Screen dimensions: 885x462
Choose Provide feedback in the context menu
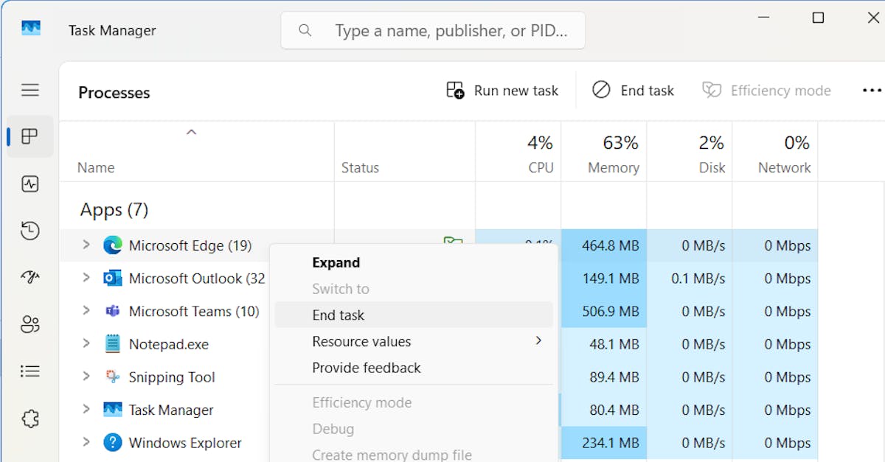tap(414, 368)
